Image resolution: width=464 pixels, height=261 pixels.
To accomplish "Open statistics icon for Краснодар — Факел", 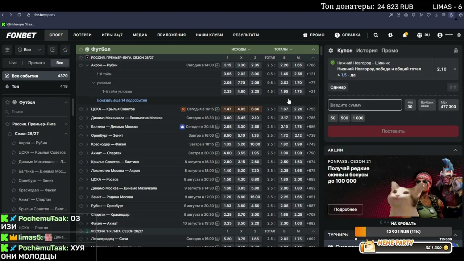I will point(217,144).
